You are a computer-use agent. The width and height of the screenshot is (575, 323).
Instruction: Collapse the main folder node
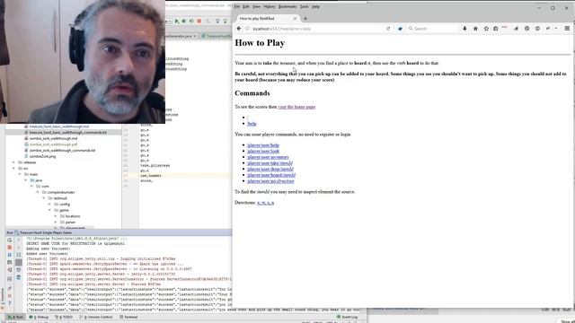[x=20, y=174]
